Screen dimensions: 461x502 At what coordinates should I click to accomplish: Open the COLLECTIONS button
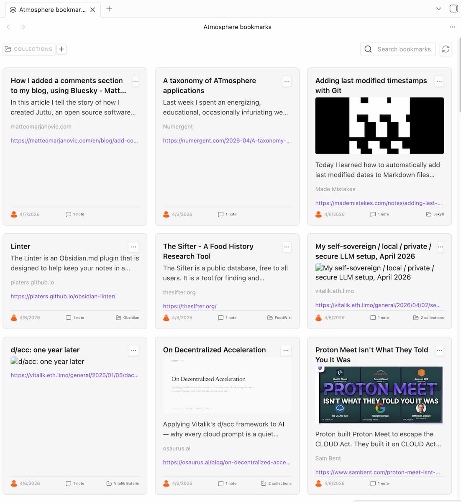(28, 49)
